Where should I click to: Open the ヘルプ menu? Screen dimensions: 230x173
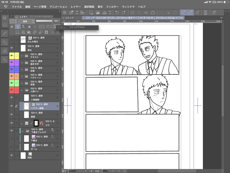tap(141, 7)
